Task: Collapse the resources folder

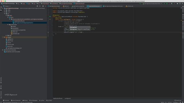Action: [x=8, y=25]
